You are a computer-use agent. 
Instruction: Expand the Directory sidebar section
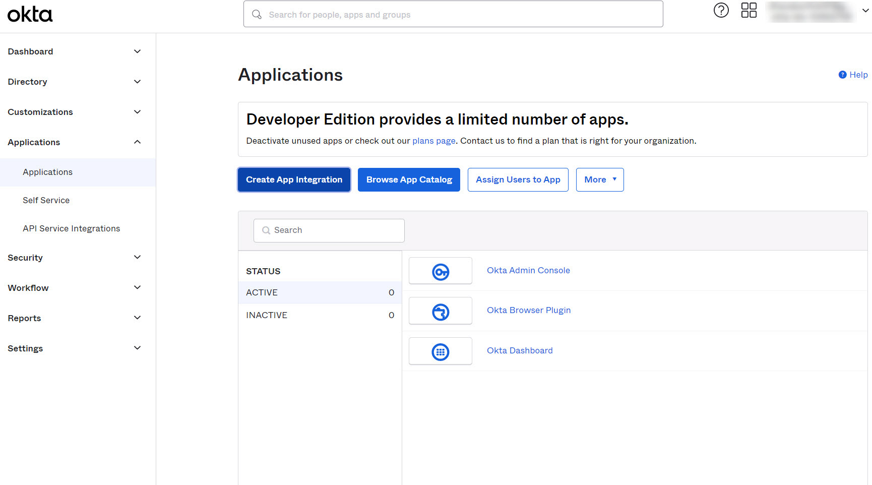pyautogui.click(x=137, y=82)
